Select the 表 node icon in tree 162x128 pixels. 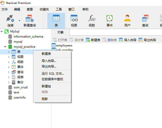click(x=14, y=52)
